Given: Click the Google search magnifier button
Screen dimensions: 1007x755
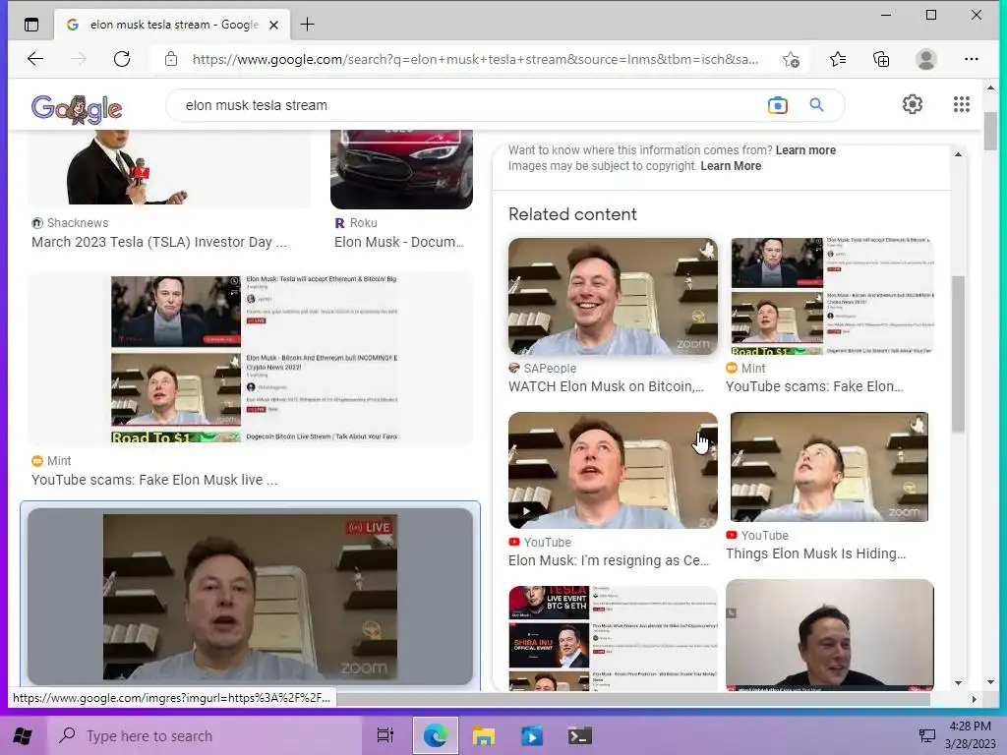Looking at the screenshot, I should pyautogui.click(x=816, y=104).
